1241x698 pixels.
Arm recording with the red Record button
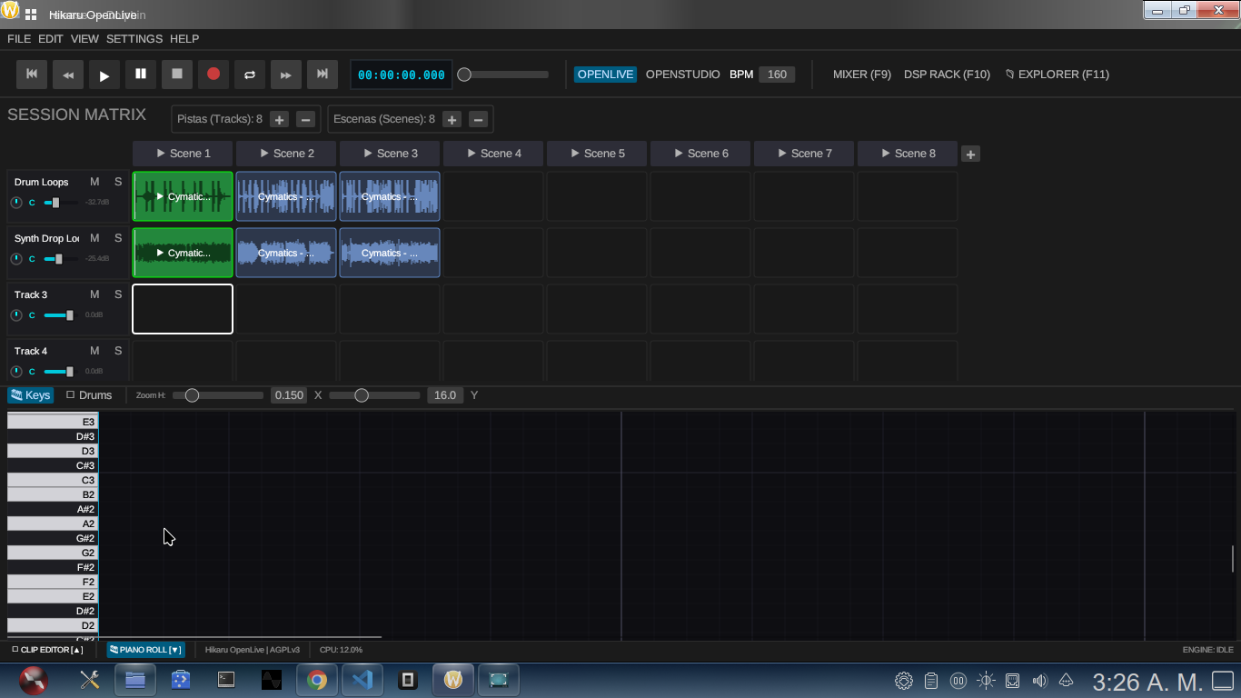[213, 75]
